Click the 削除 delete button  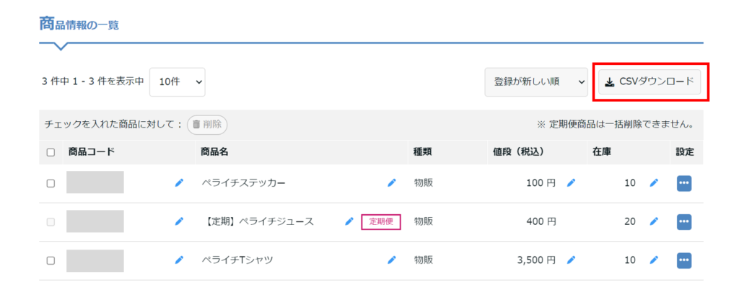[x=207, y=124]
